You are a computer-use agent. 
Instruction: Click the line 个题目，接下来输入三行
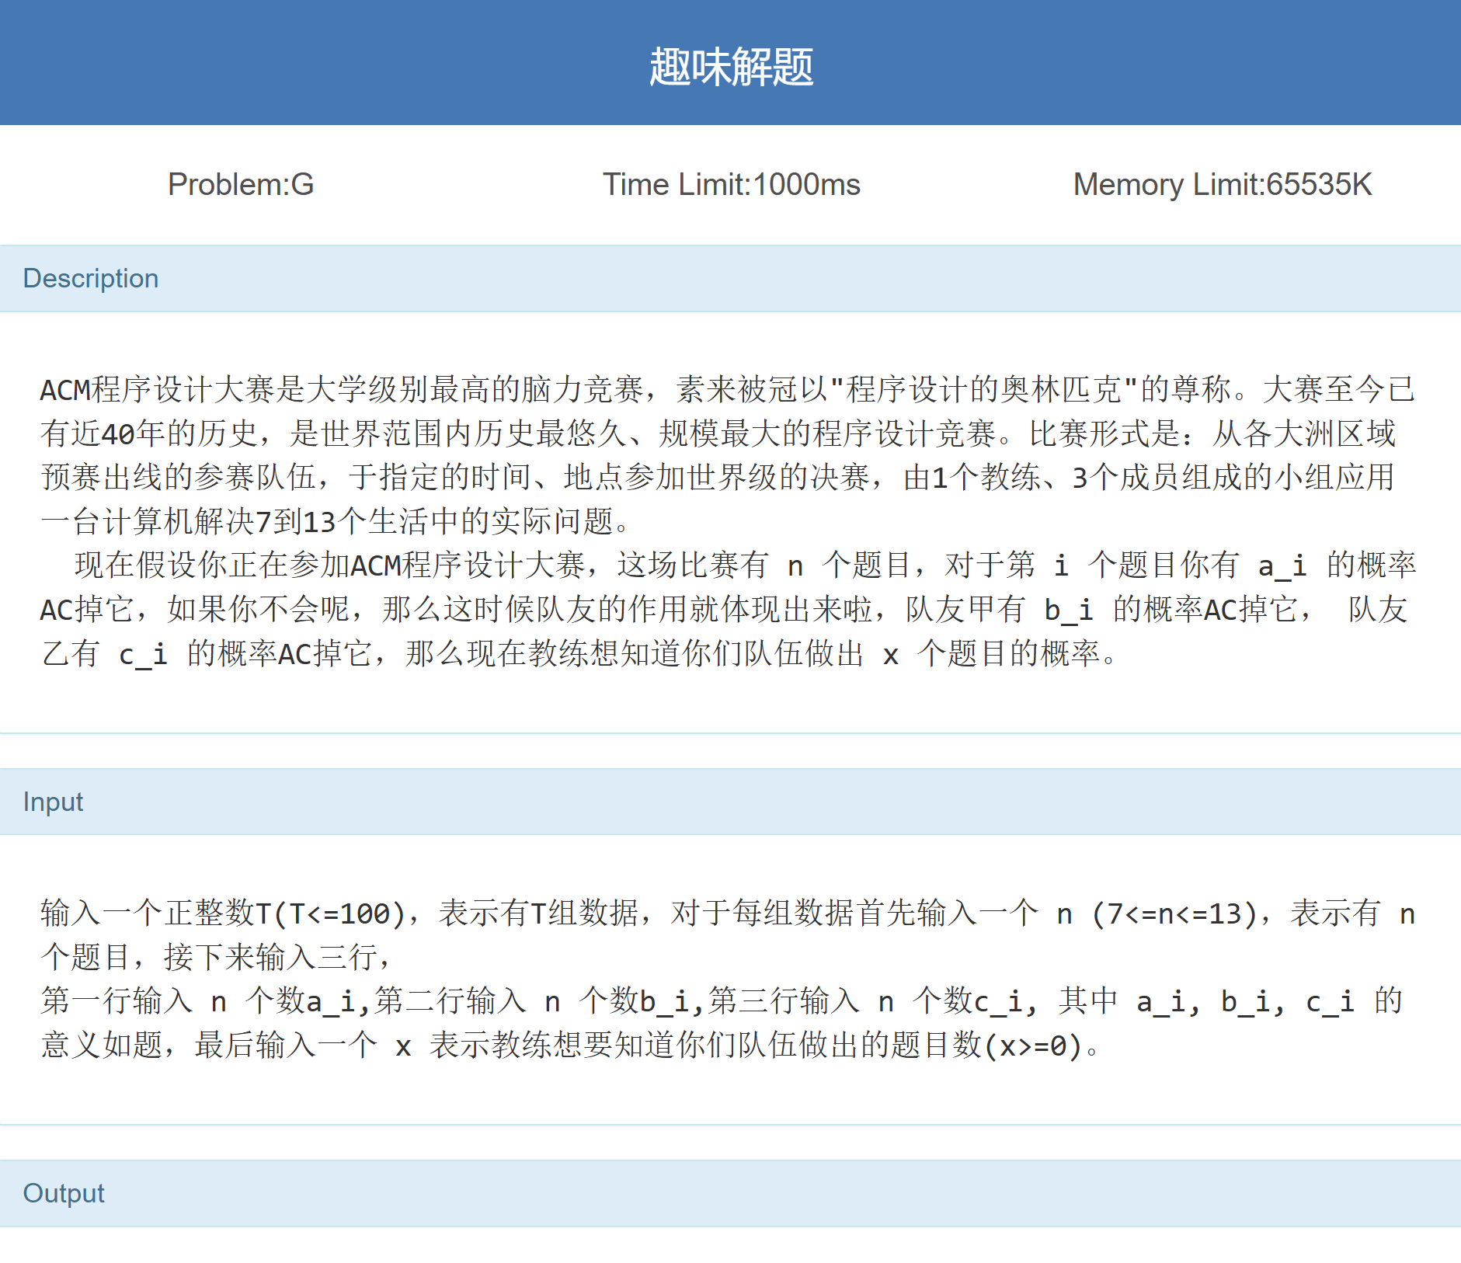216,958
